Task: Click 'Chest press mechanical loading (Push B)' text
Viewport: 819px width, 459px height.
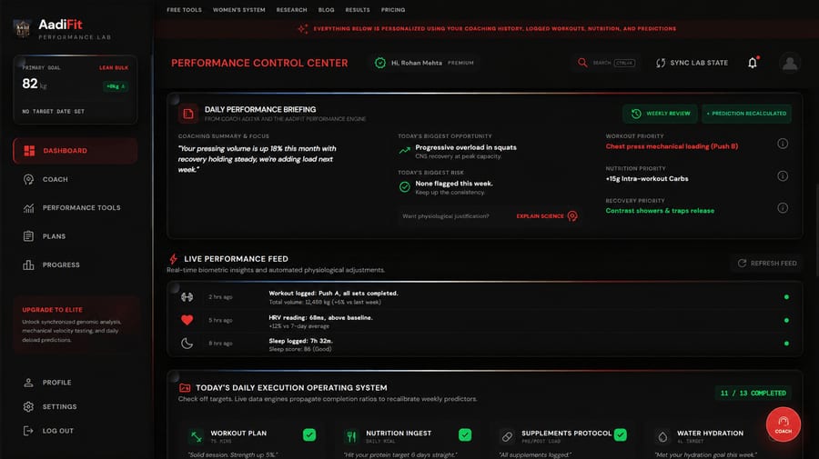Action: click(672, 146)
